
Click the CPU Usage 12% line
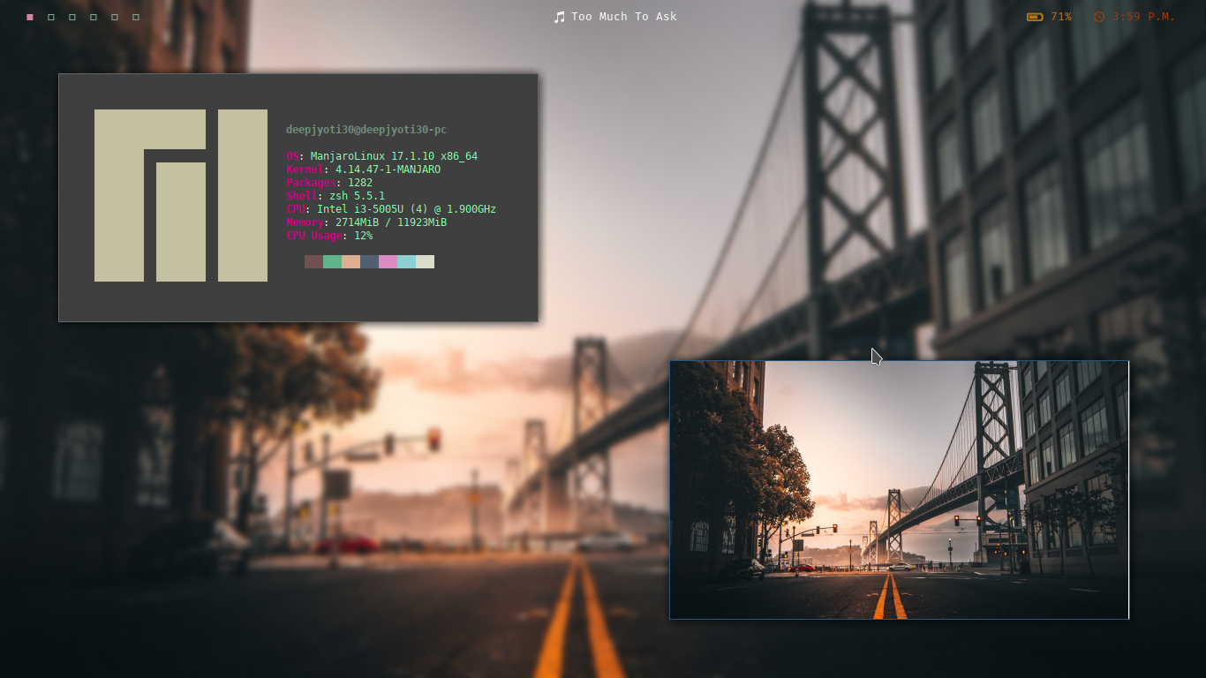(328, 236)
